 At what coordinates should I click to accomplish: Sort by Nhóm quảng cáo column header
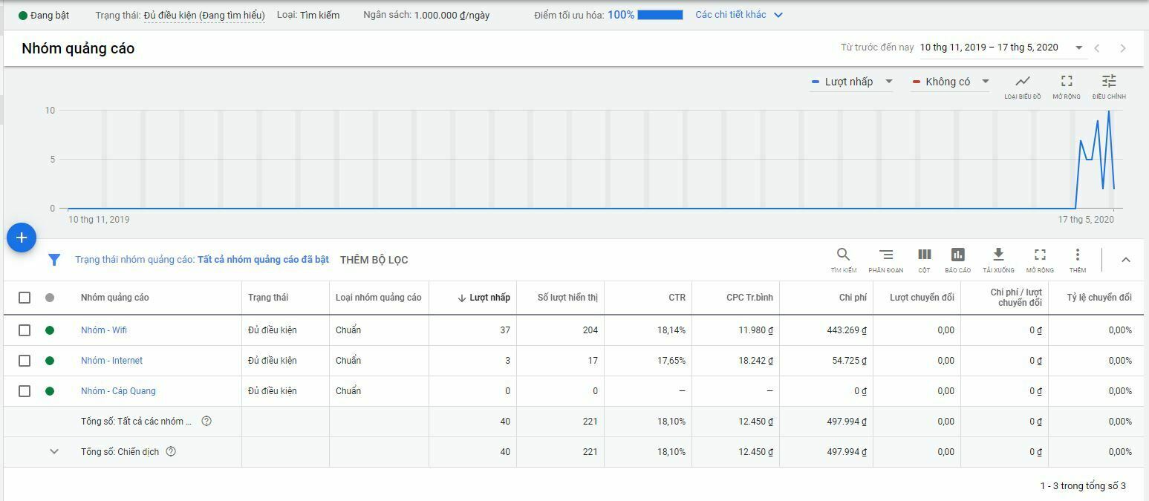click(x=114, y=298)
